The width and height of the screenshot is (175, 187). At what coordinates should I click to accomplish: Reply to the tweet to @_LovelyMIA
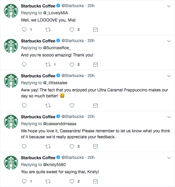point(24,30)
